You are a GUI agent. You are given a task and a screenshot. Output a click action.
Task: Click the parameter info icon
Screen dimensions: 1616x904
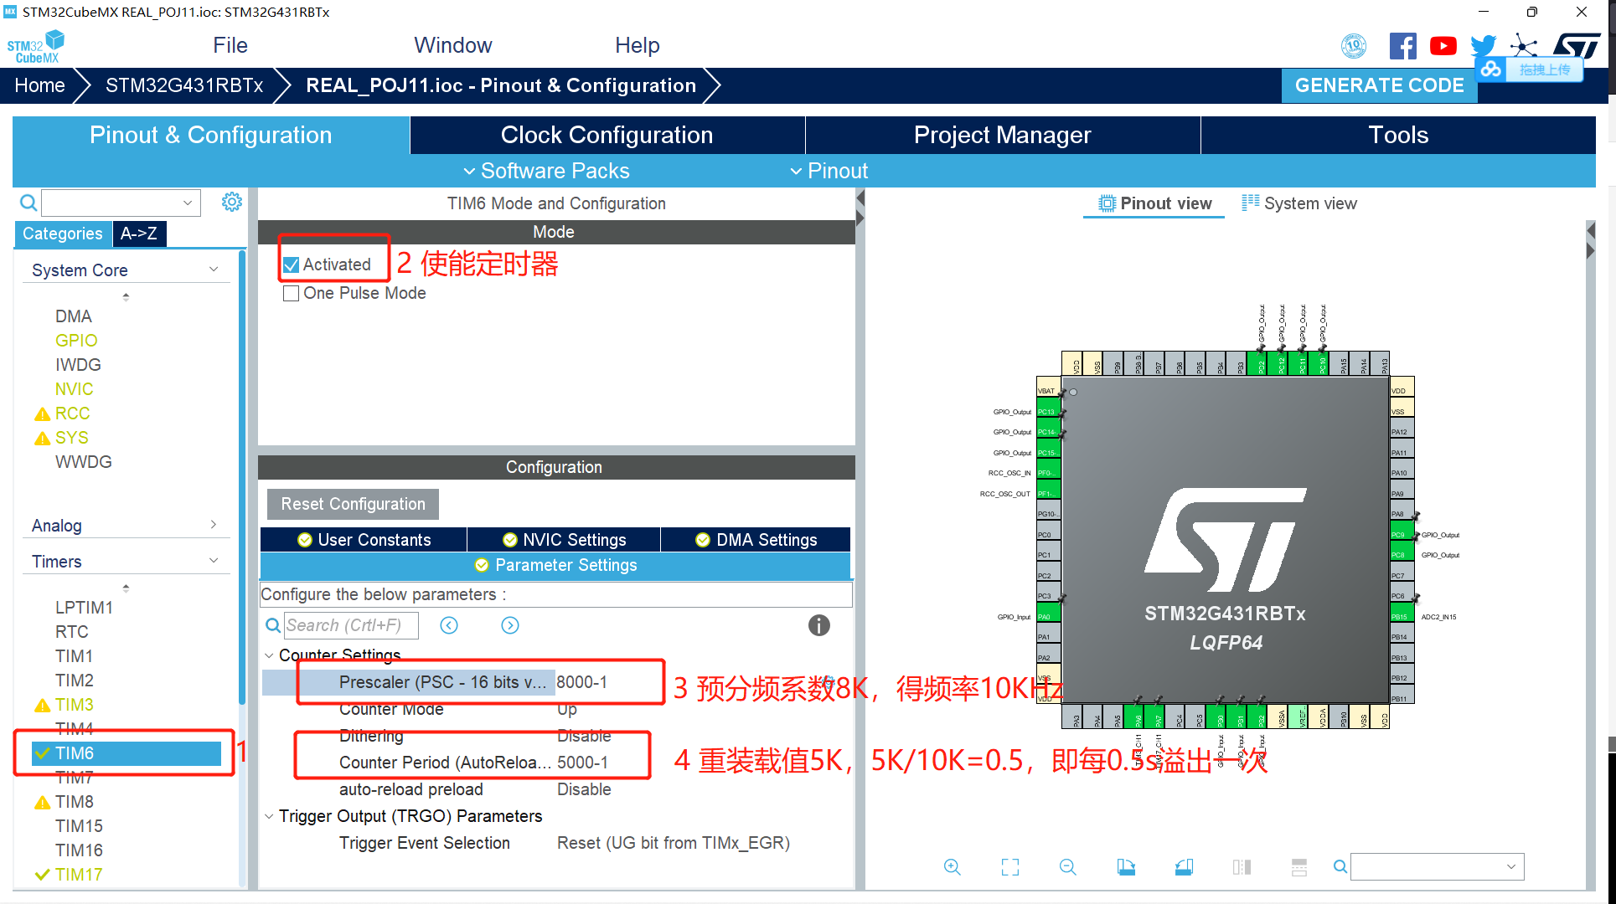(x=818, y=625)
